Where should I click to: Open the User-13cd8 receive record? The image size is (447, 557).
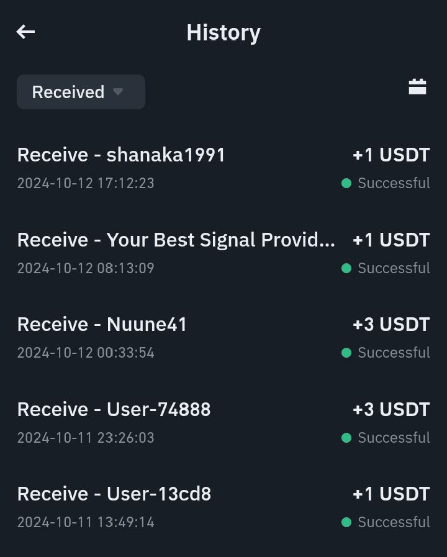click(114, 494)
